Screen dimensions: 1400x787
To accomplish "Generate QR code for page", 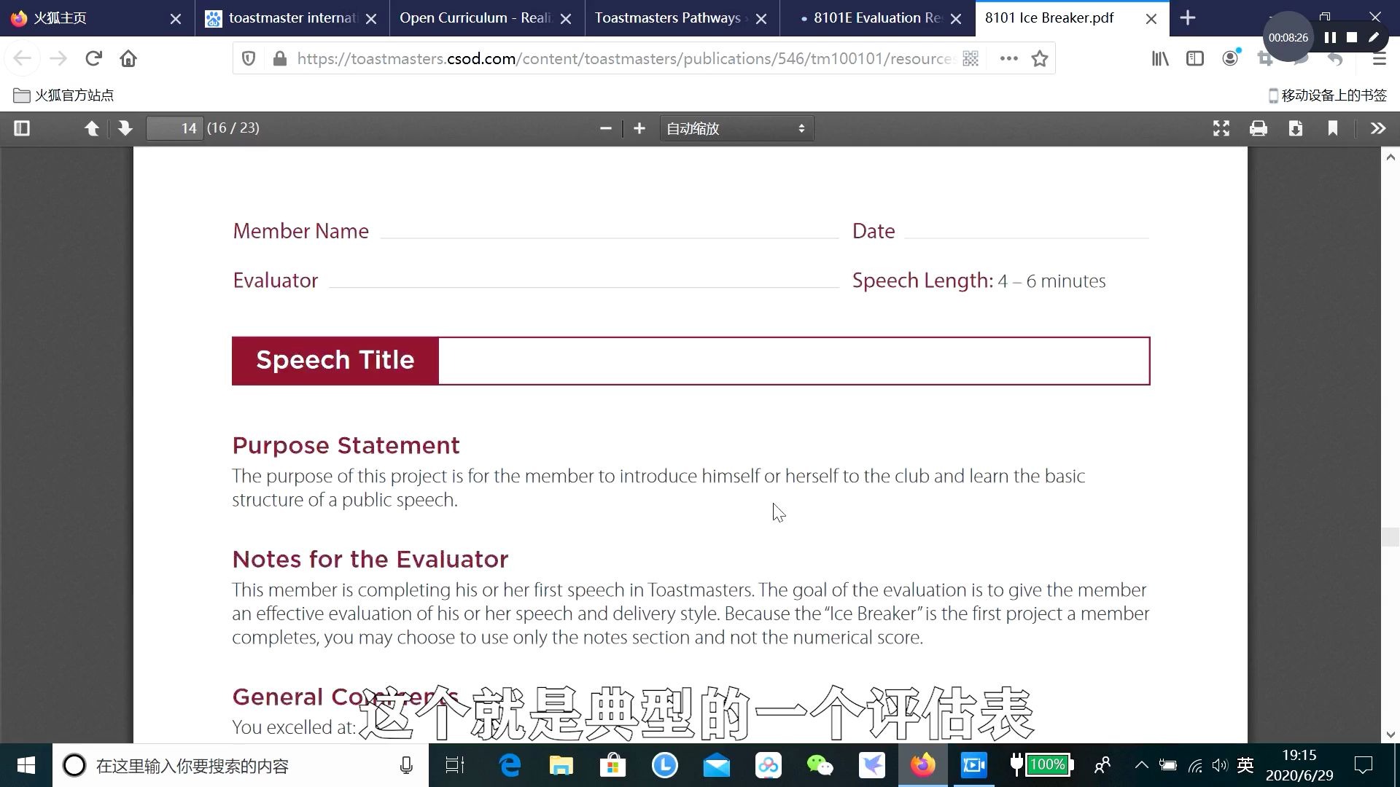I will (971, 58).
